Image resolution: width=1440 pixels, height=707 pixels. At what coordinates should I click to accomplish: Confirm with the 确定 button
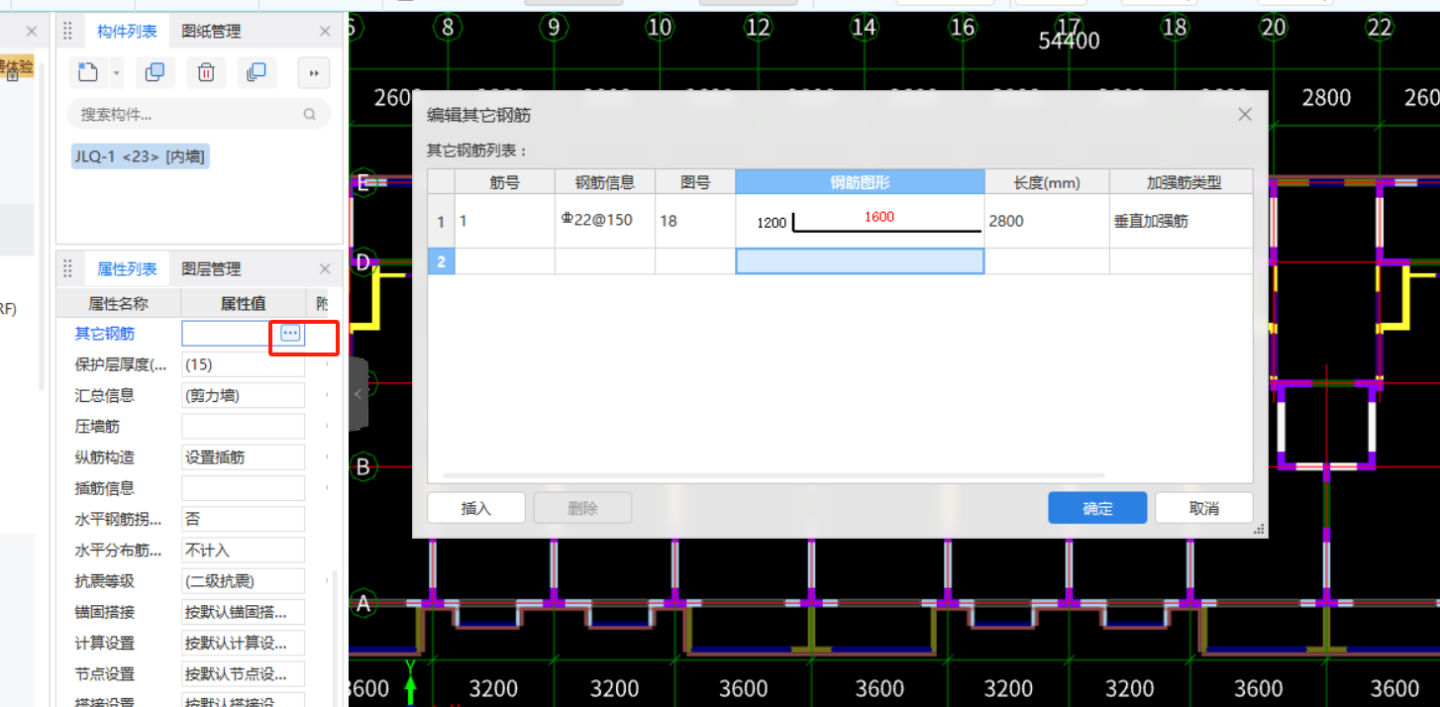click(x=1097, y=508)
